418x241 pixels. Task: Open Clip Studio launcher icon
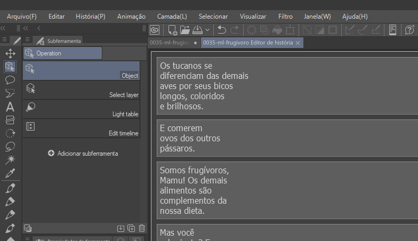click(x=155, y=30)
